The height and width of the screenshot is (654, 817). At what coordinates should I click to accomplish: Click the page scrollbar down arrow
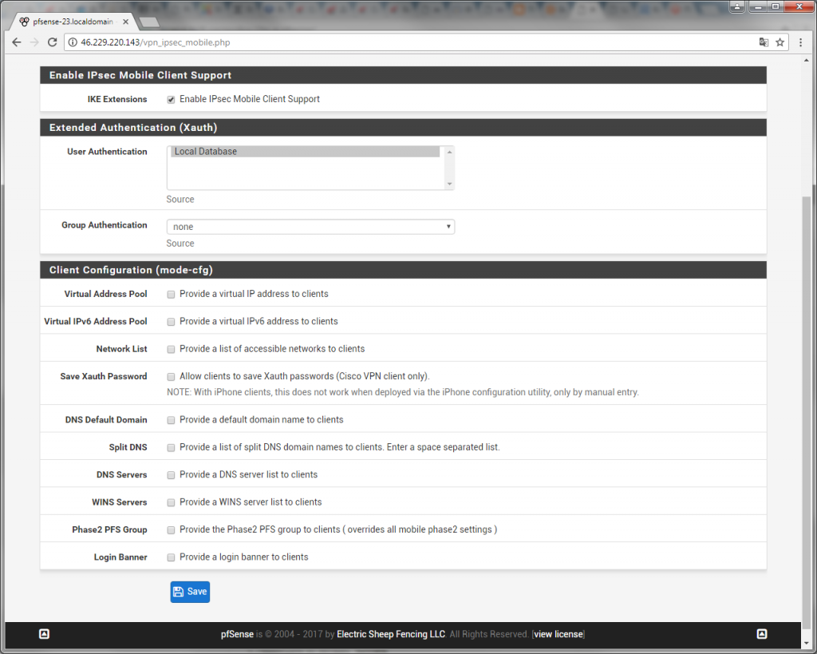click(x=807, y=644)
